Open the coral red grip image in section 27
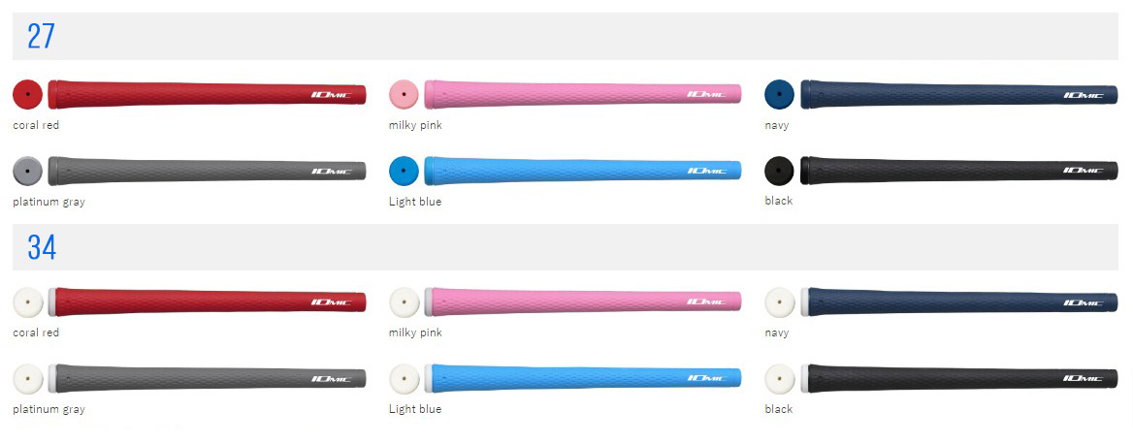Screen dimensions: 1133x443 [x=207, y=94]
